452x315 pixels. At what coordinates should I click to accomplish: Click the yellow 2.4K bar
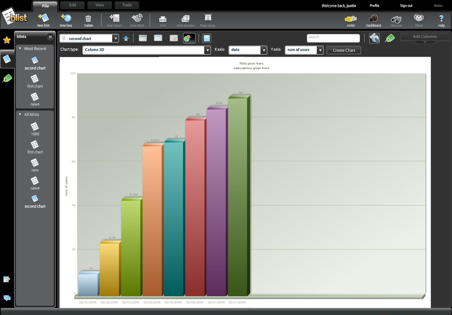[x=110, y=268]
